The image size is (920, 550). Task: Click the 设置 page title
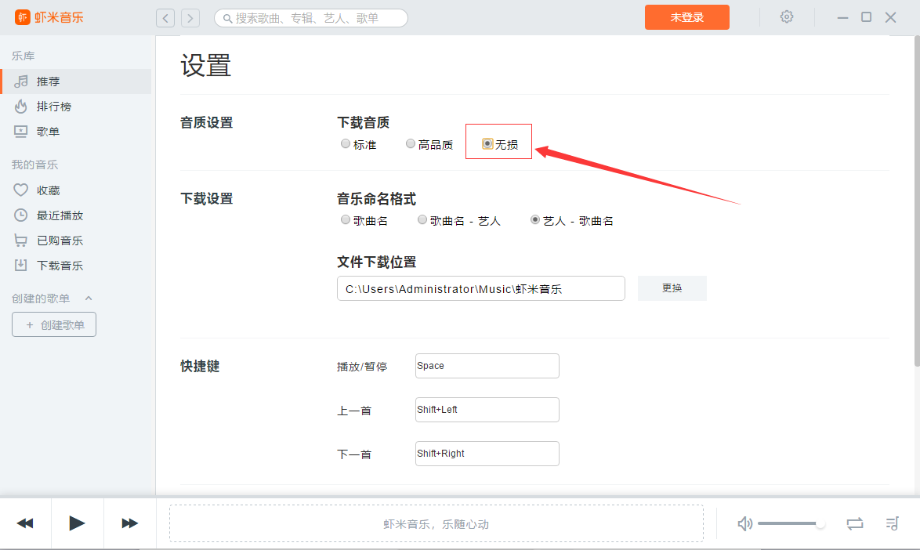click(x=205, y=65)
